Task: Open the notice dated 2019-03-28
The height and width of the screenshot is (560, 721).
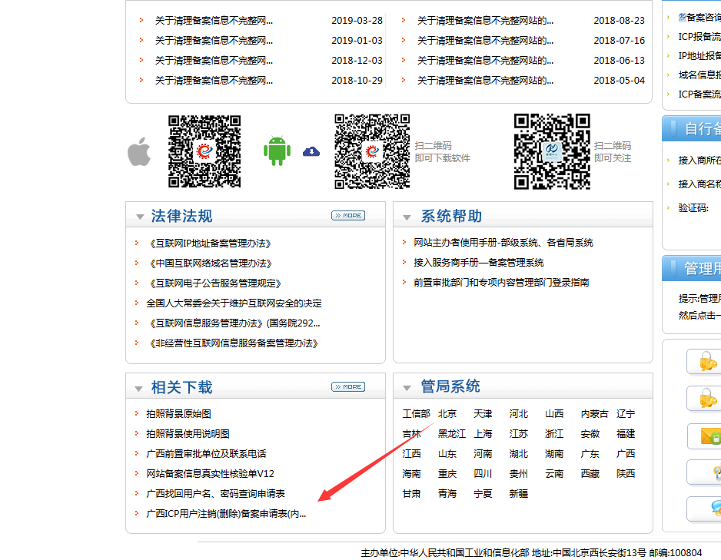Action: 214,21
